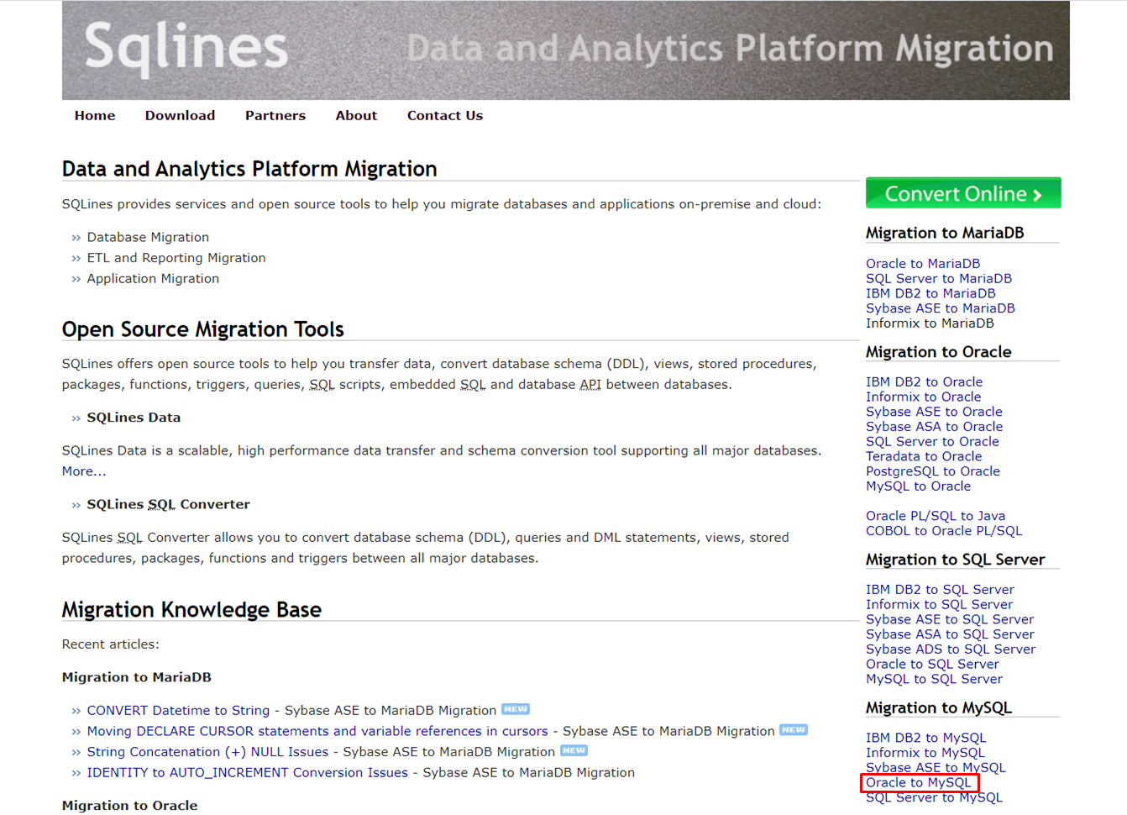Open the Home menu item
The width and height of the screenshot is (1127, 815).
click(x=95, y=115)
